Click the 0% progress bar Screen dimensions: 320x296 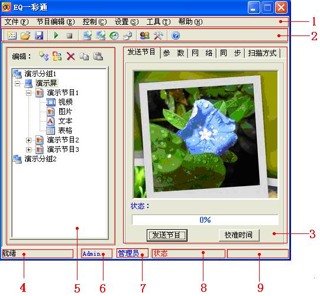(x=205, y=220)
